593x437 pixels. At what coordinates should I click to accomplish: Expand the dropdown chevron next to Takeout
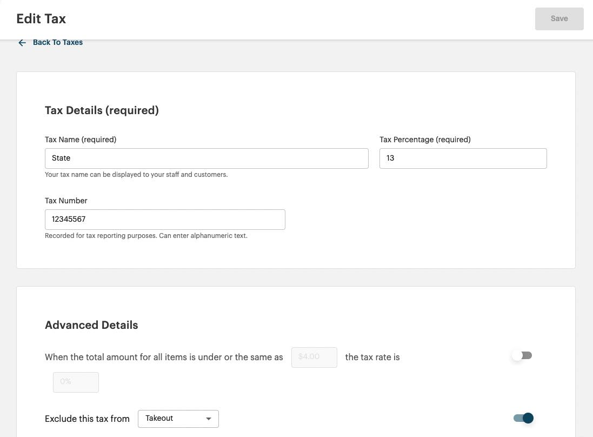click(x=209, y=418)
